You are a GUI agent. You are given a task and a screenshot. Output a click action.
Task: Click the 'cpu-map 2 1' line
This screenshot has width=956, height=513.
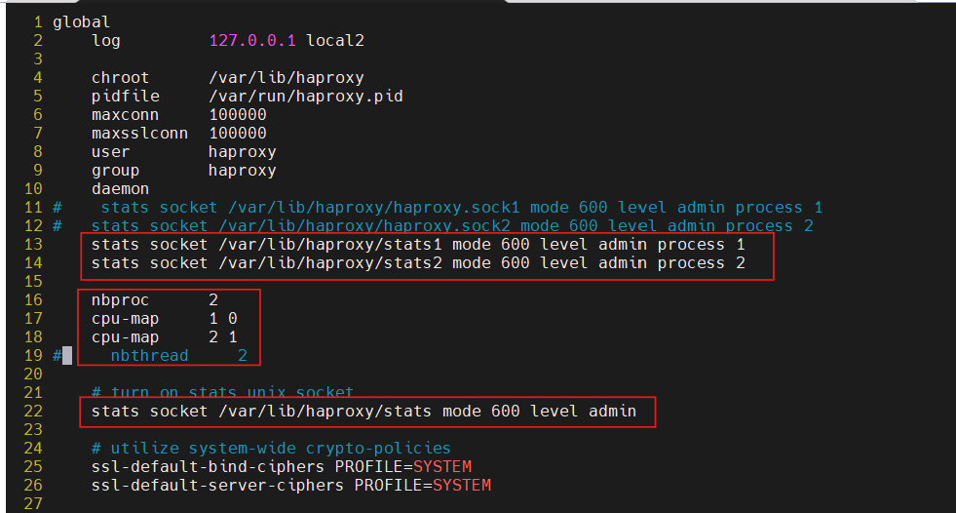coord(165,337)
